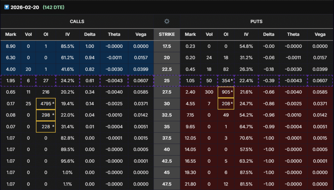Select the CALLS section header
This screenshot has height=190, width=334.
pos(77,22)
